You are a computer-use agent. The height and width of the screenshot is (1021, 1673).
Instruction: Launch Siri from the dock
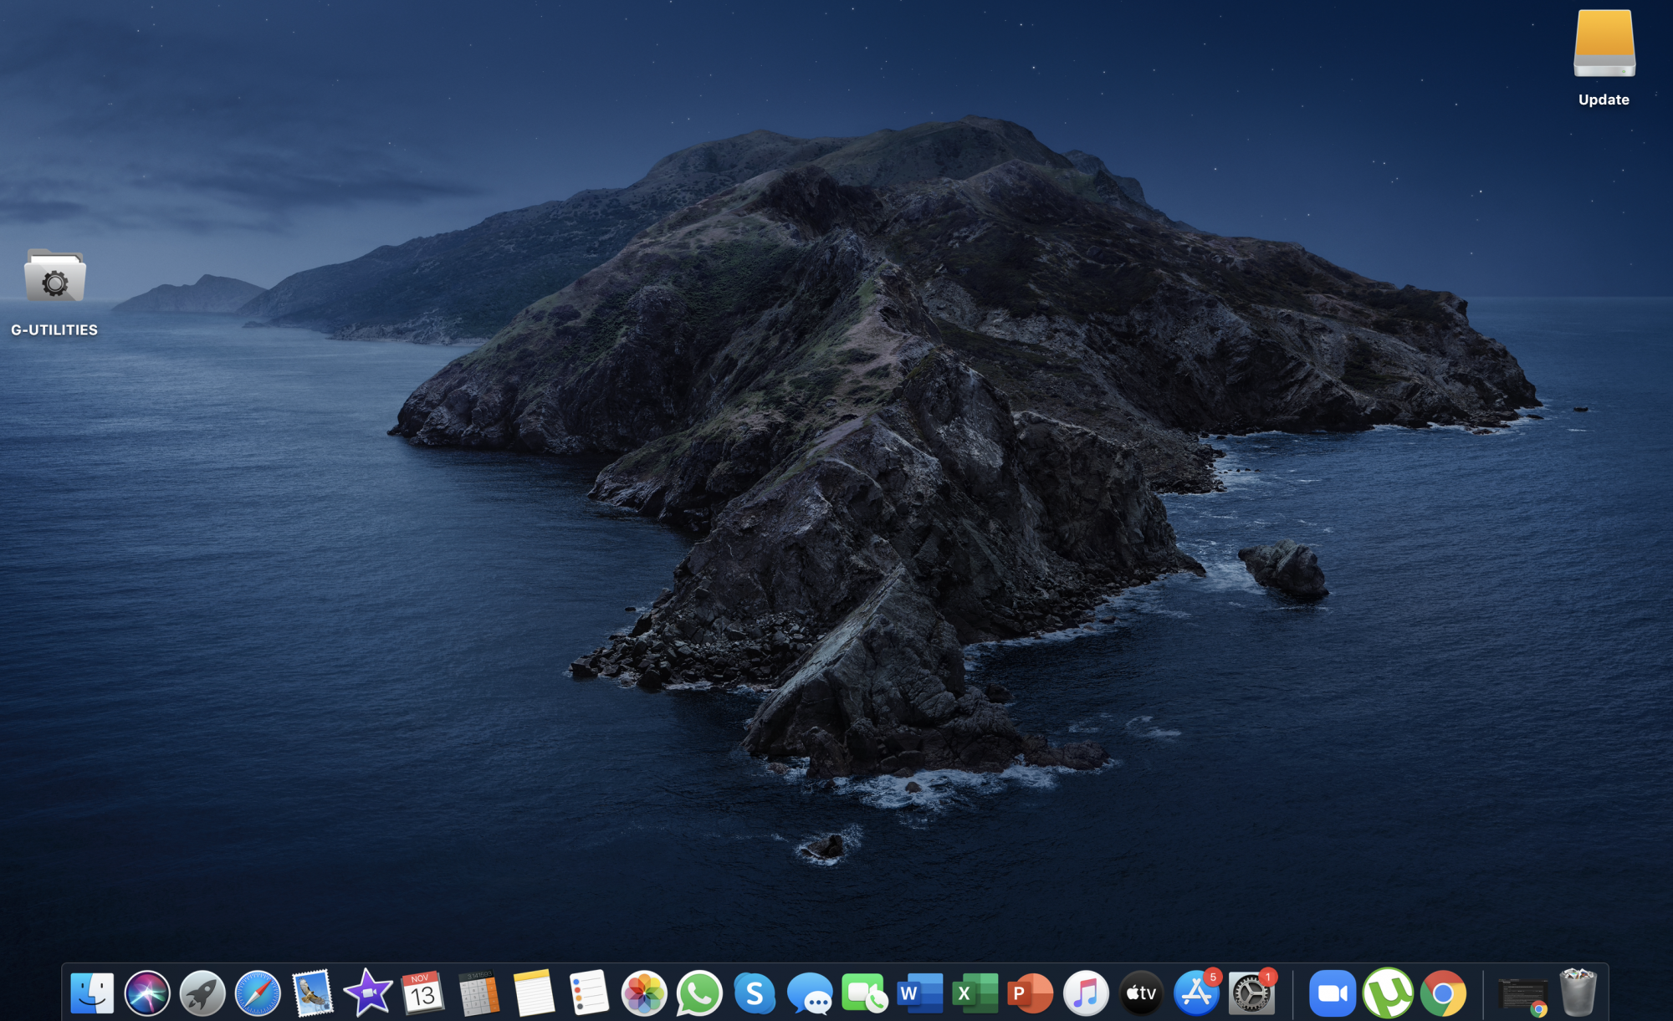coord(147,993)
